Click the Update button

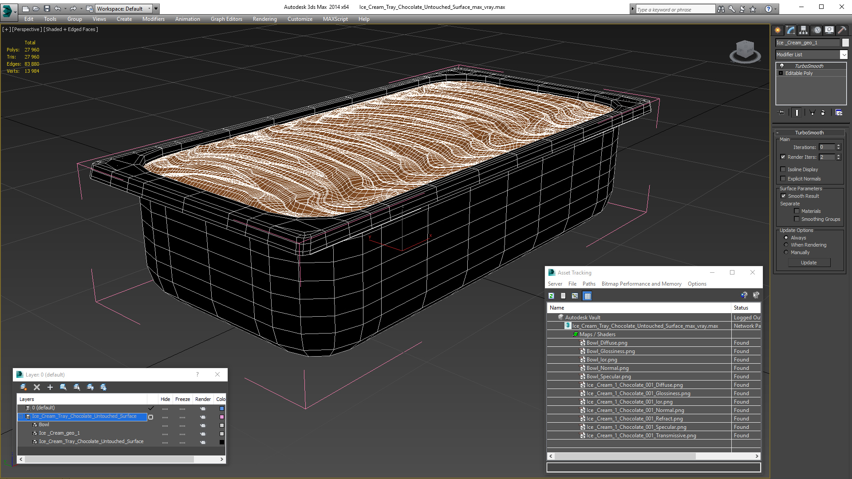809,263
